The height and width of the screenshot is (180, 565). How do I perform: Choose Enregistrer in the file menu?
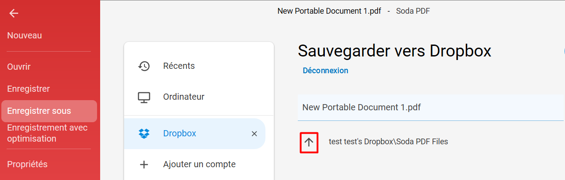point(28,89)
